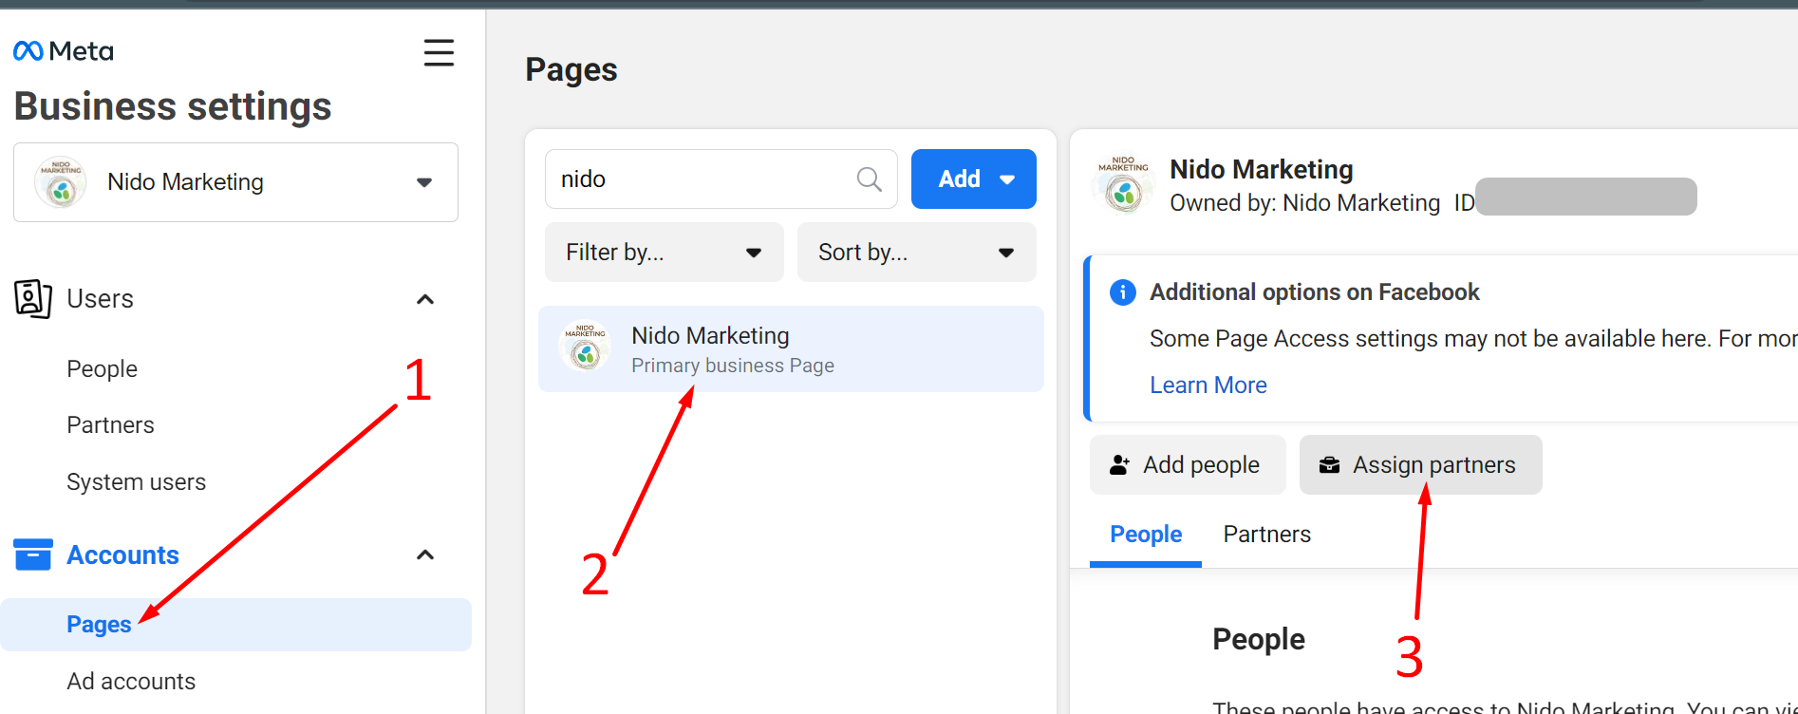1798x714 pixels.
Task: Click the Accounts section label
Action: [122, 555]
